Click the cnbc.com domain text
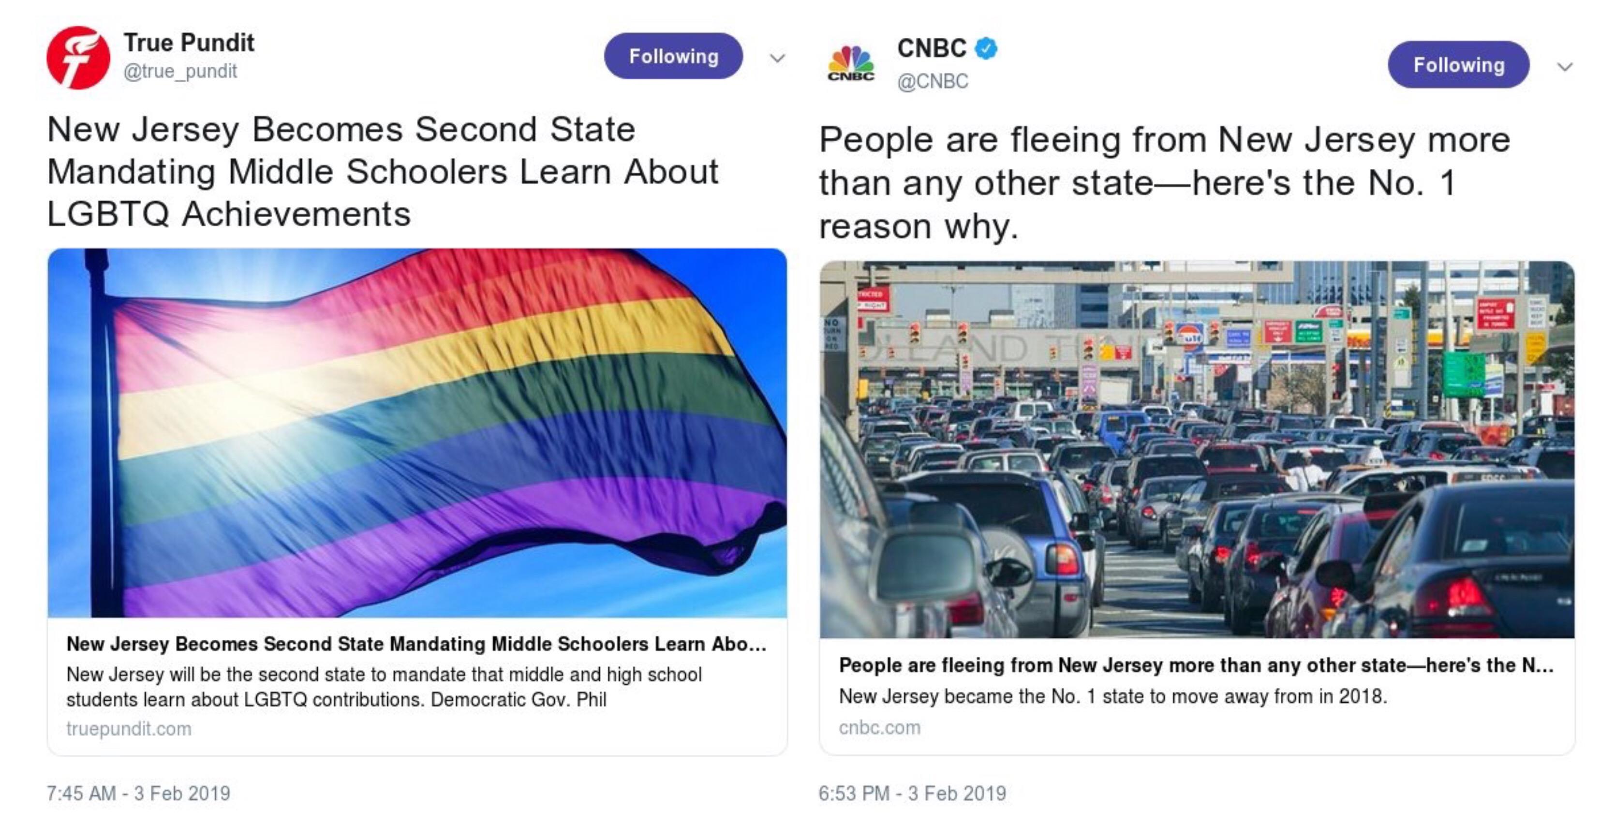 [880, 728]
